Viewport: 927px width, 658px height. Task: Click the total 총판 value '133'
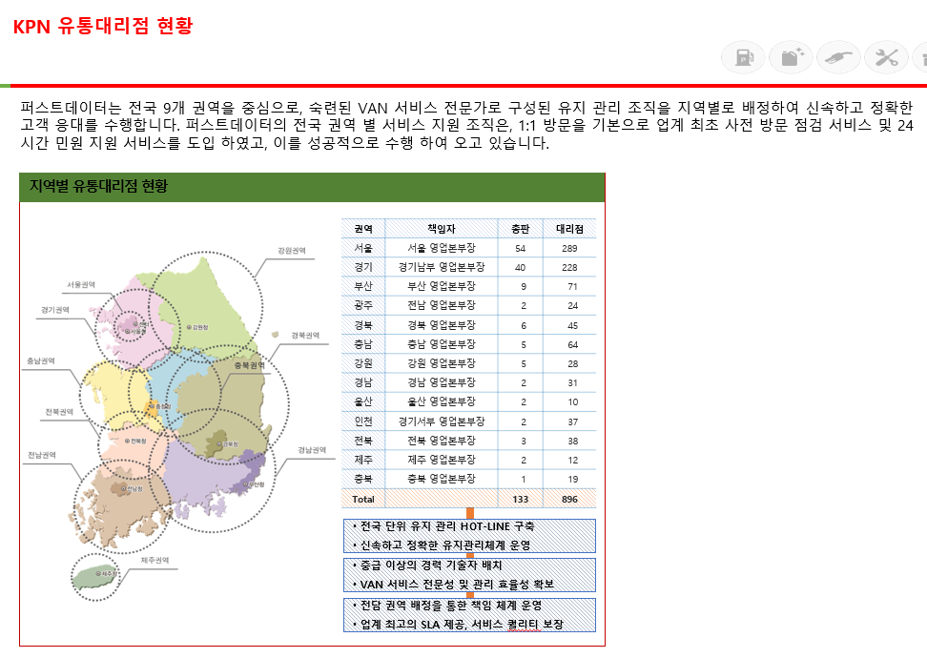coord(521,499)
